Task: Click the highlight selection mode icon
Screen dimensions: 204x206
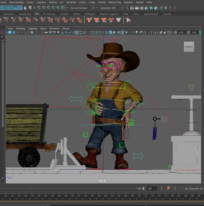Action: pyautogui.click(x=30, y=8)
